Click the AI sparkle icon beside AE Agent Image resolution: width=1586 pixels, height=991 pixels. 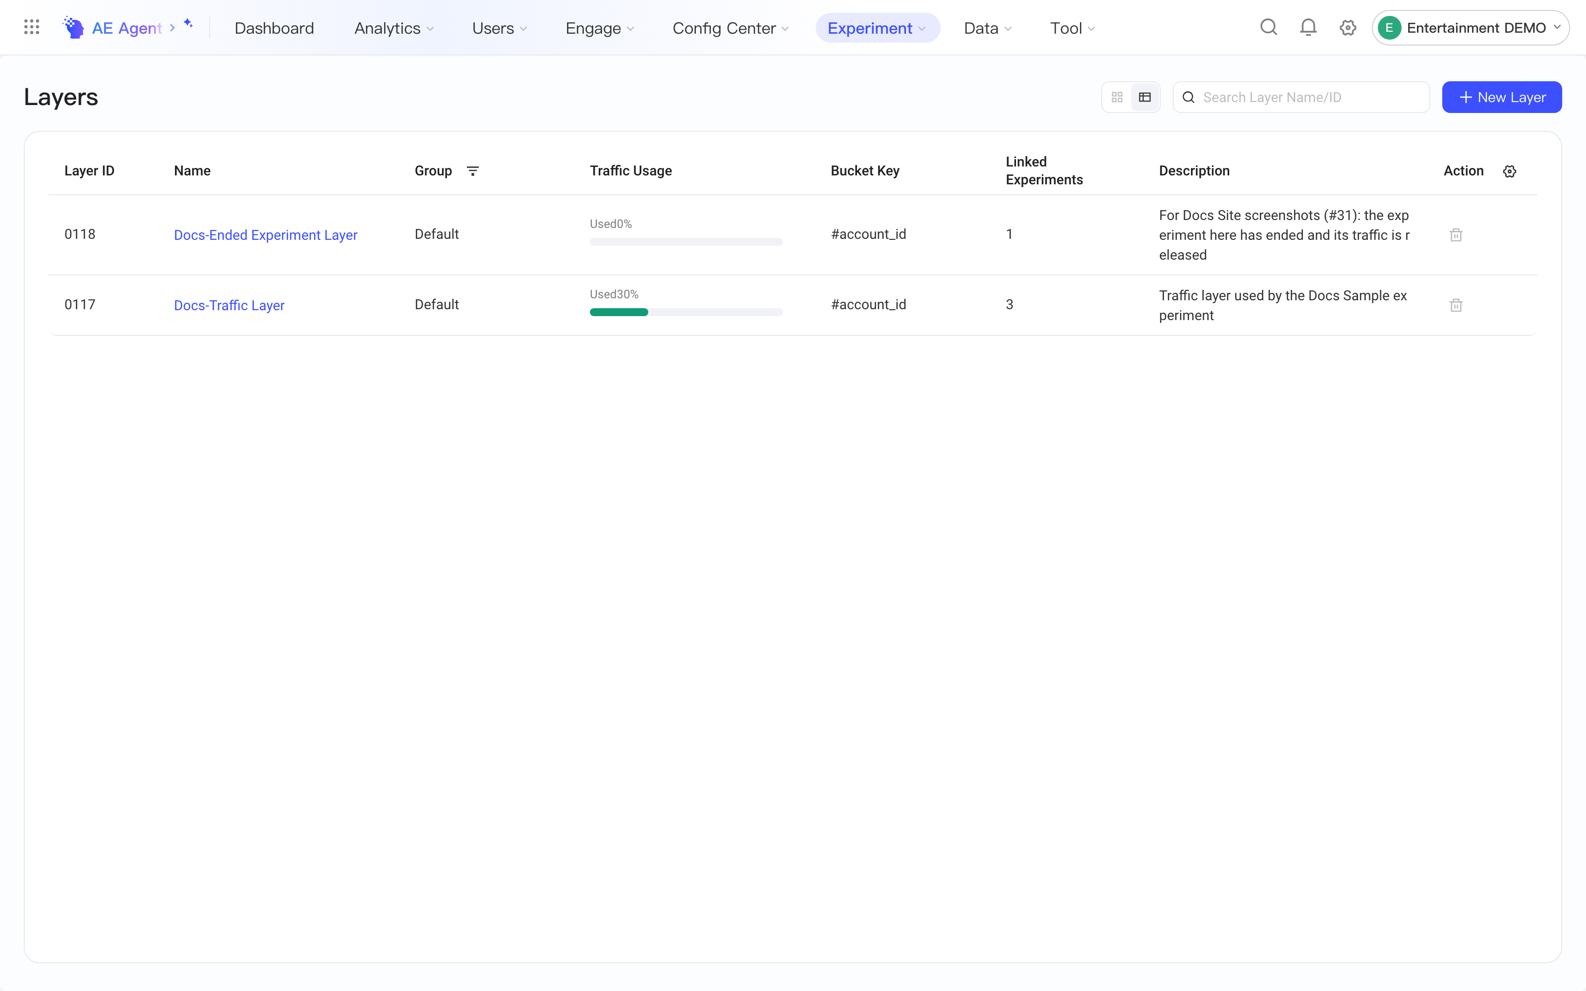coord(188,24)
